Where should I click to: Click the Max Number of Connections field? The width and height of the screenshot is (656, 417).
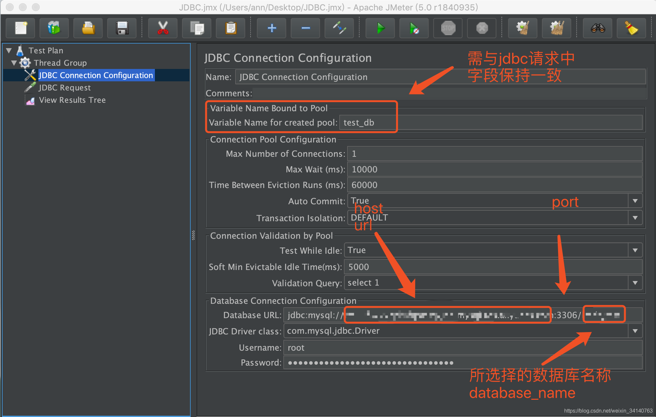tap(495, 154)
